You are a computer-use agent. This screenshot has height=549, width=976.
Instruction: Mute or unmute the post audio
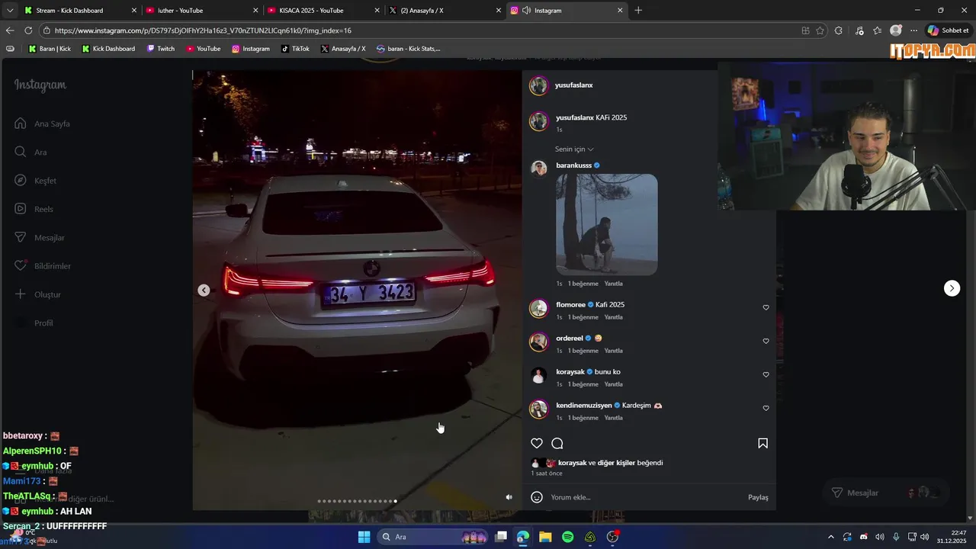509,497
